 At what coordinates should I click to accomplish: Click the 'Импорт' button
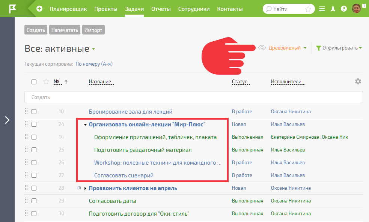(93, 30)
